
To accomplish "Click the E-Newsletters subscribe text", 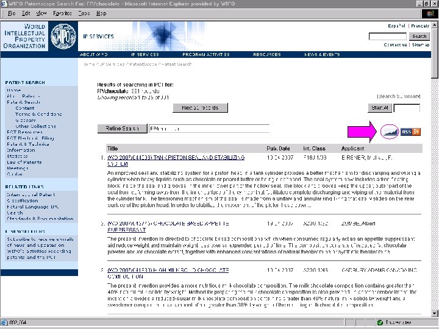I will tap(40, 248).
